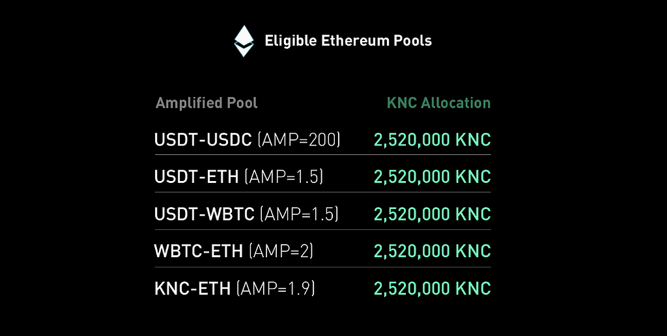
Task: Select the KNC Allocation column header
Action: pos(438,103)
